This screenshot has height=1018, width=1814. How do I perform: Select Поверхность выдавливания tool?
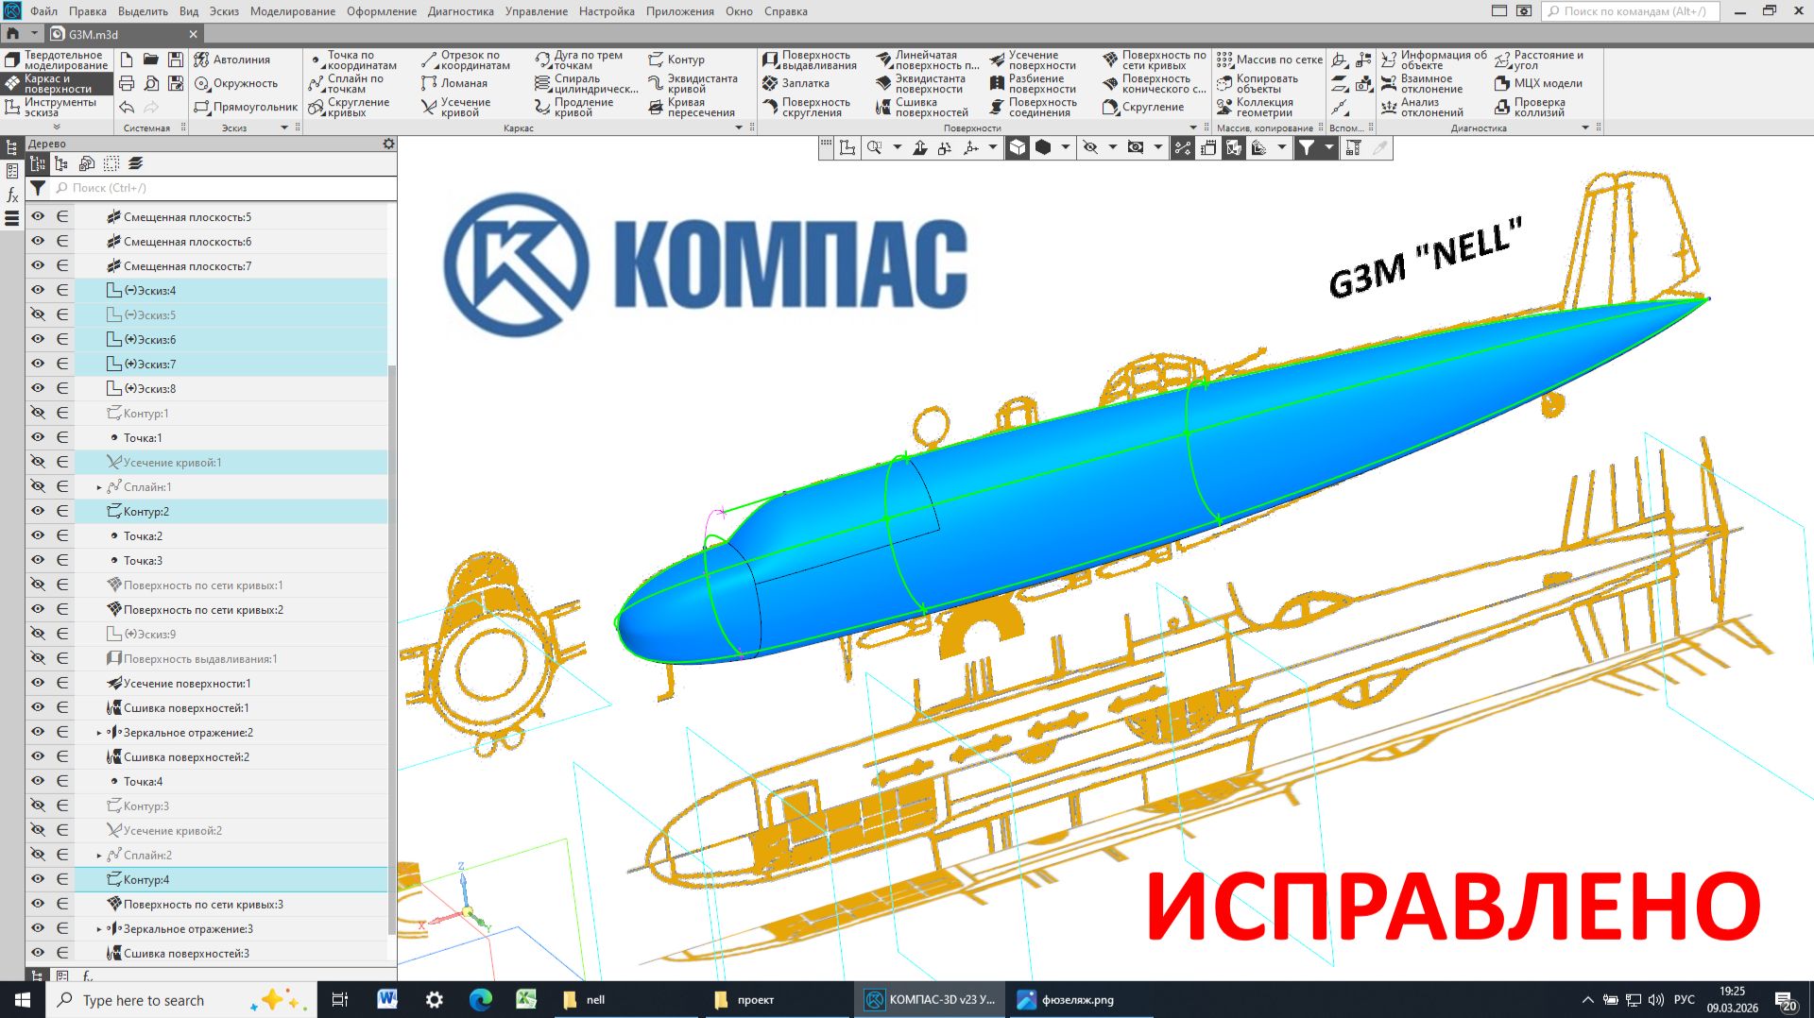(x=811, y=59)
